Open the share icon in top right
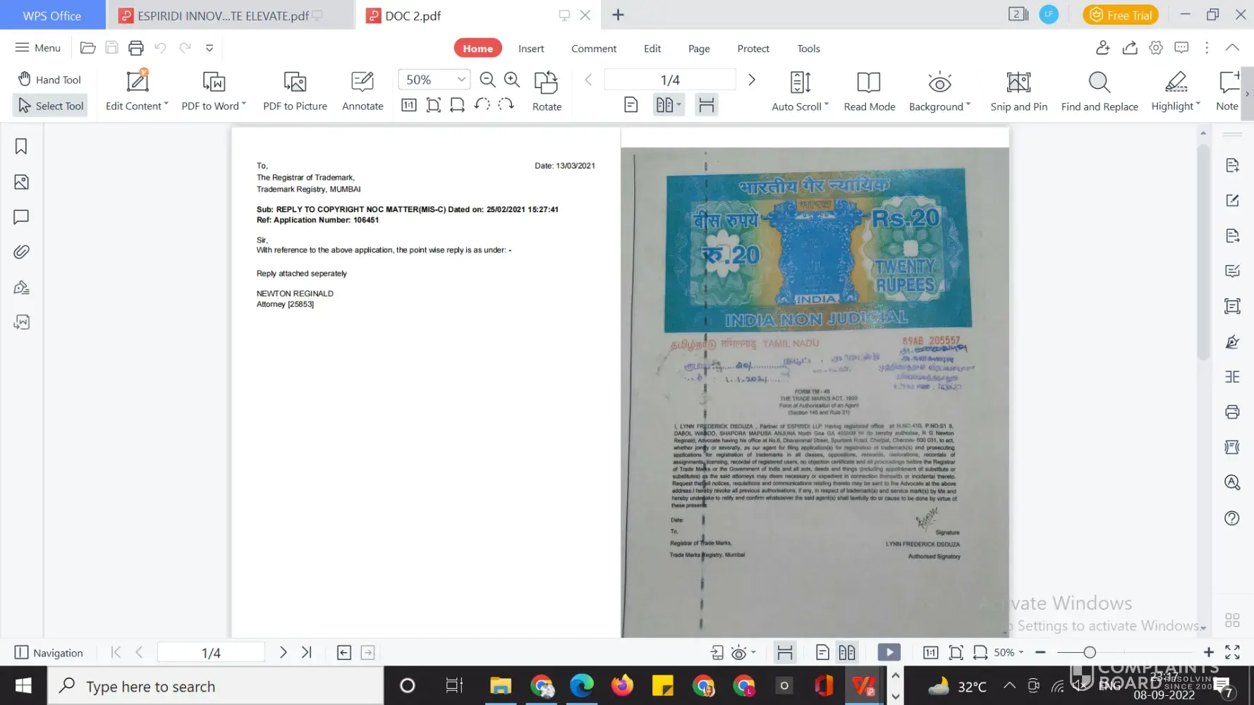The height and width of the screenshot is (705, 1254). pyautogui.click(x=1130, y=48)
